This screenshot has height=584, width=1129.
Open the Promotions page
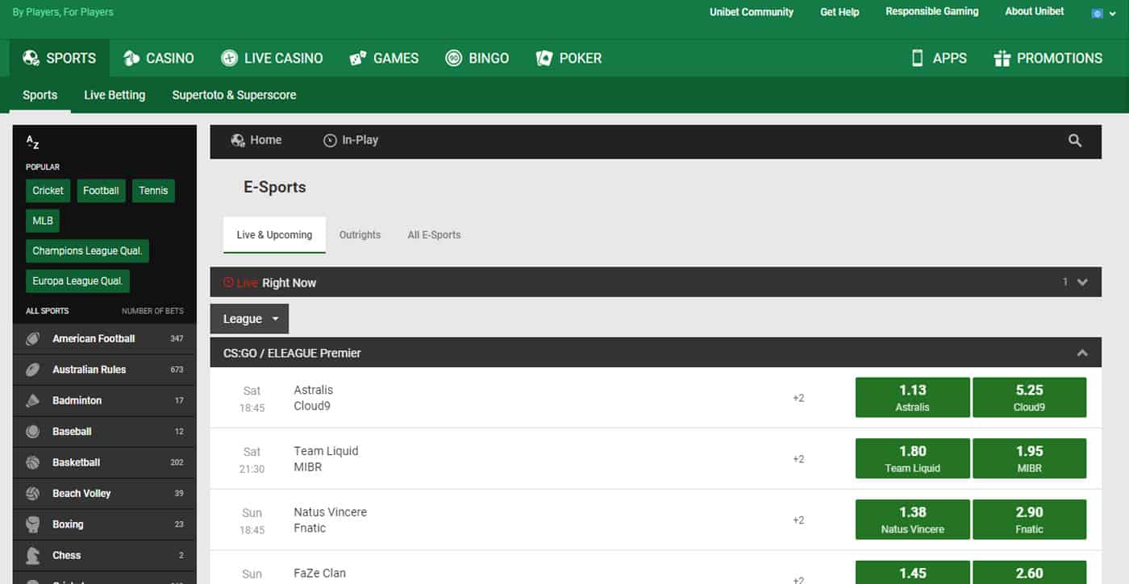(x=1048, y=58)
